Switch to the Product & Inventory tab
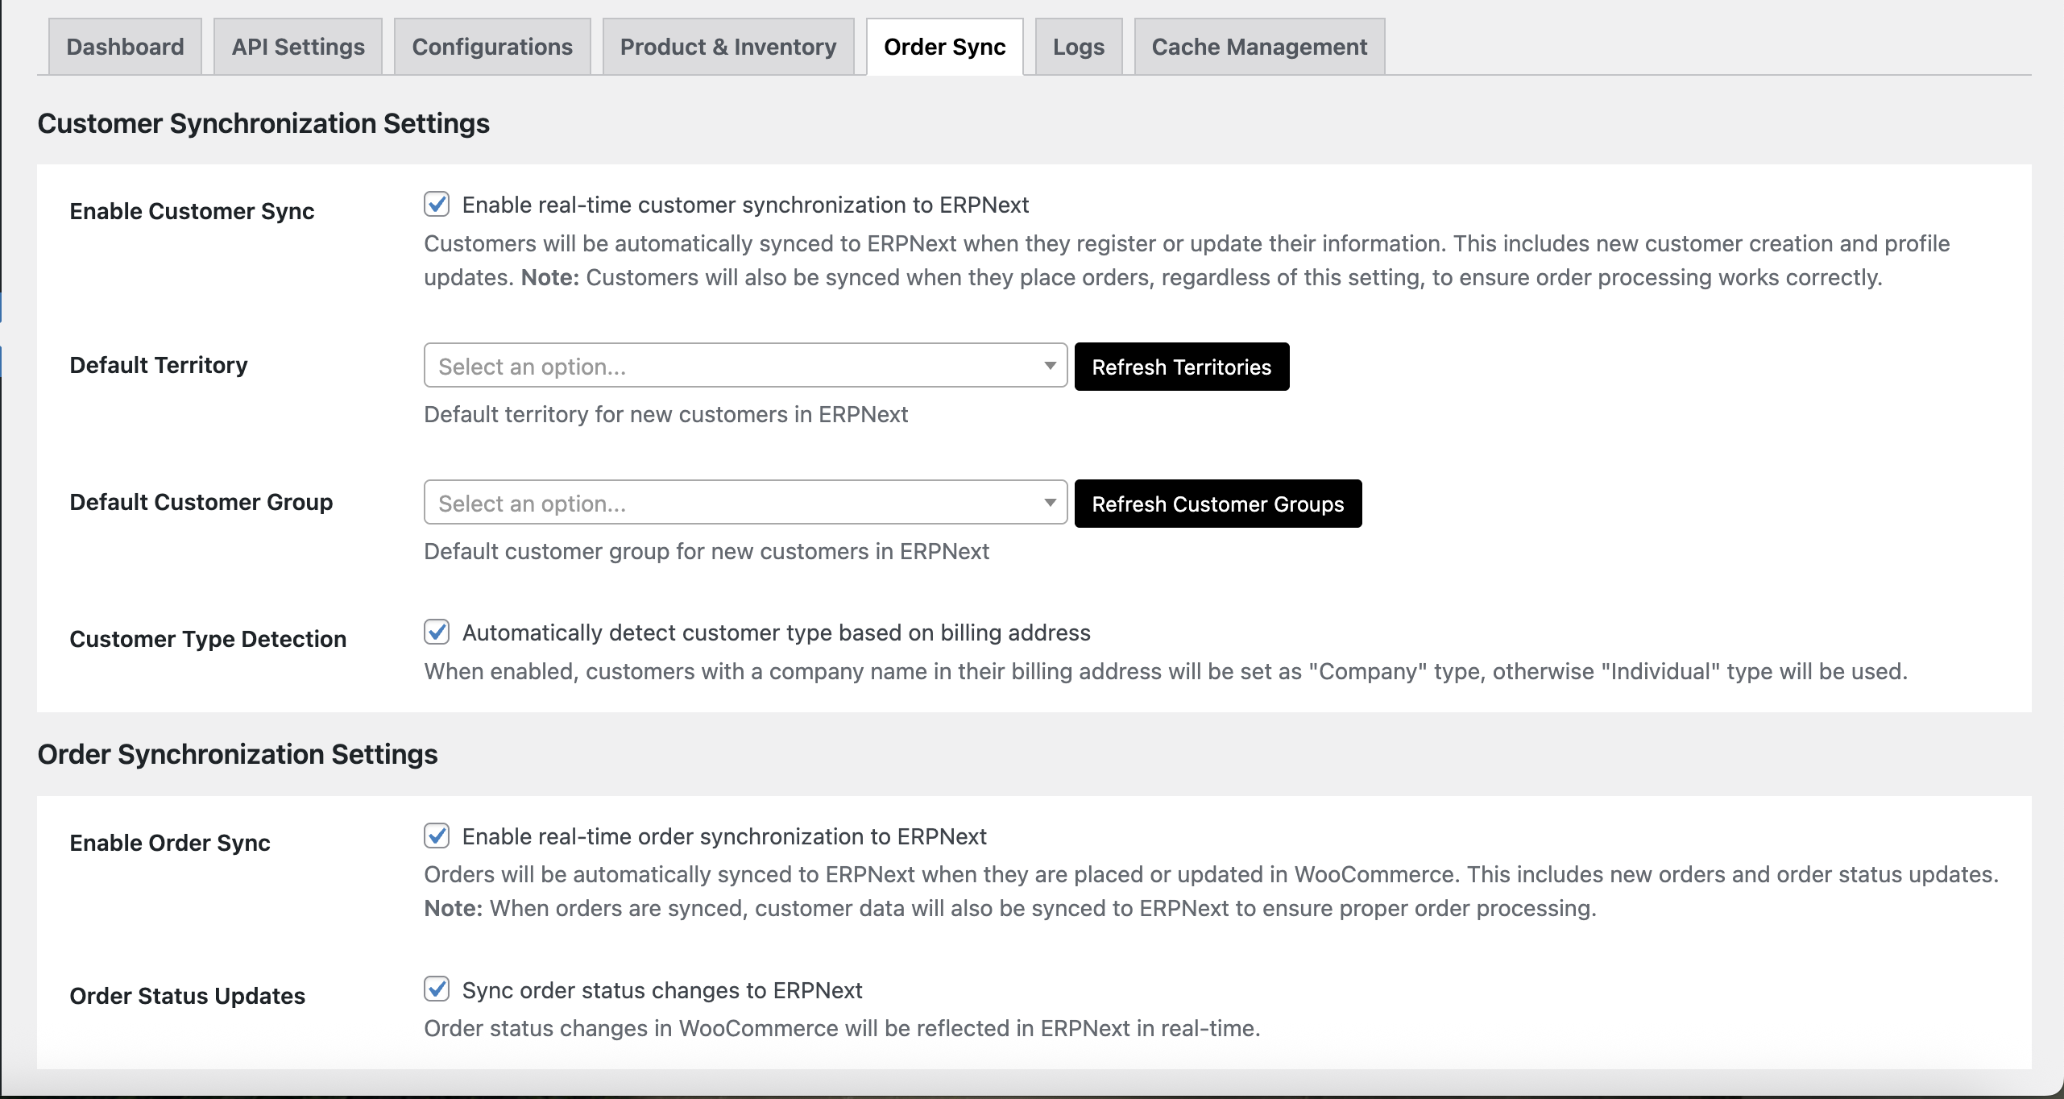The height and width of the screenshot is (1099, 2064). click(727, 46)
